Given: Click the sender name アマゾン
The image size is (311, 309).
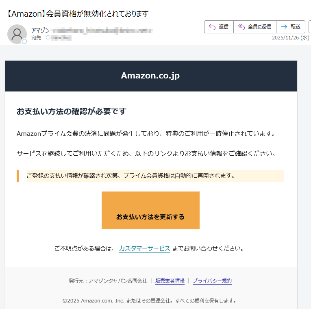Looking at the screenshot, I should click(x=40, y=30).
